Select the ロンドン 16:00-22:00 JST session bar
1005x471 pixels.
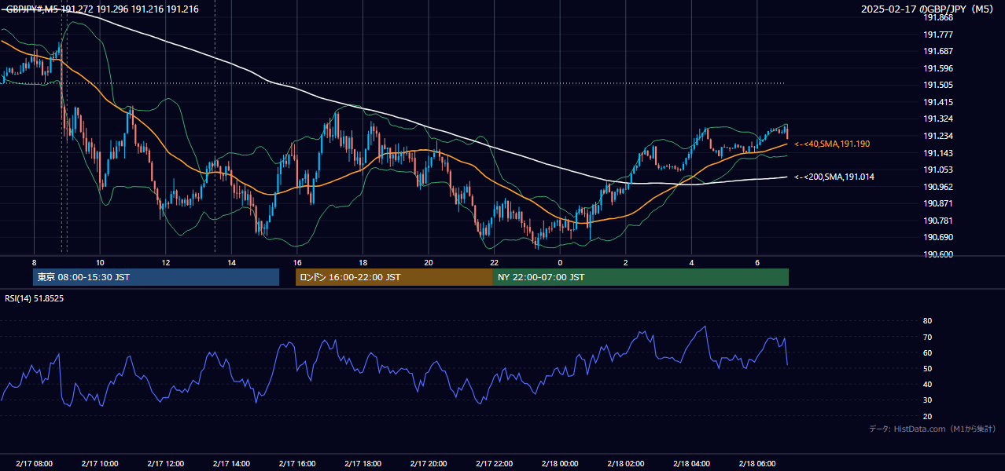pos(394,277)
